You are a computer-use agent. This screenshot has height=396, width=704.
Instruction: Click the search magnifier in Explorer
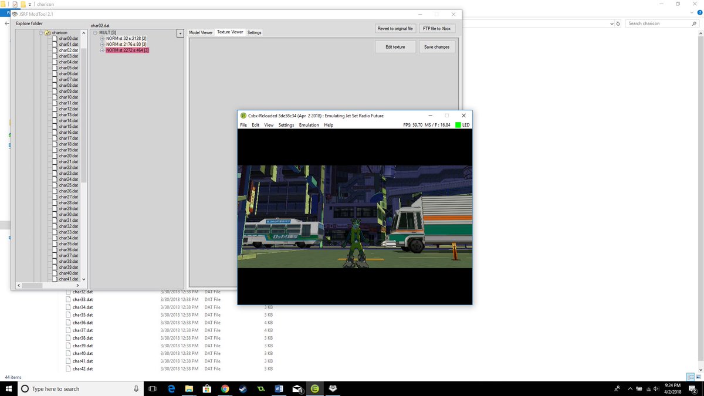pos(693,23)
